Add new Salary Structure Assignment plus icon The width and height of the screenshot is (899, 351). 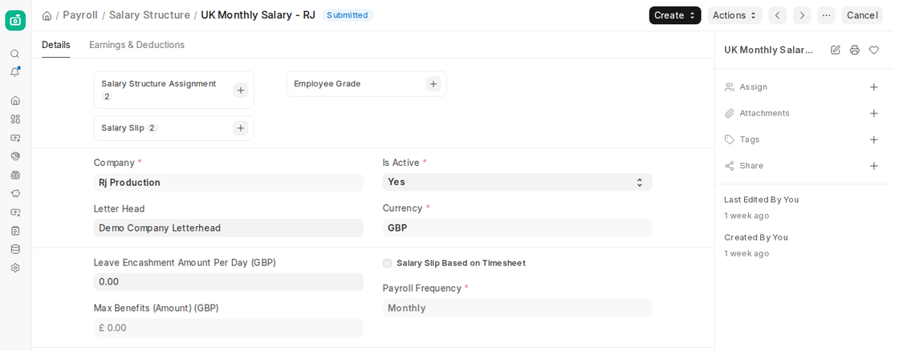point(241,91)
